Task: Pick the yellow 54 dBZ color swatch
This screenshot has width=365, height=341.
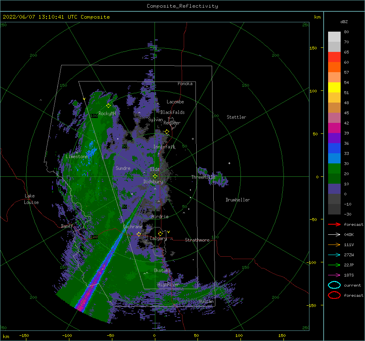Action: pos(334,87)
